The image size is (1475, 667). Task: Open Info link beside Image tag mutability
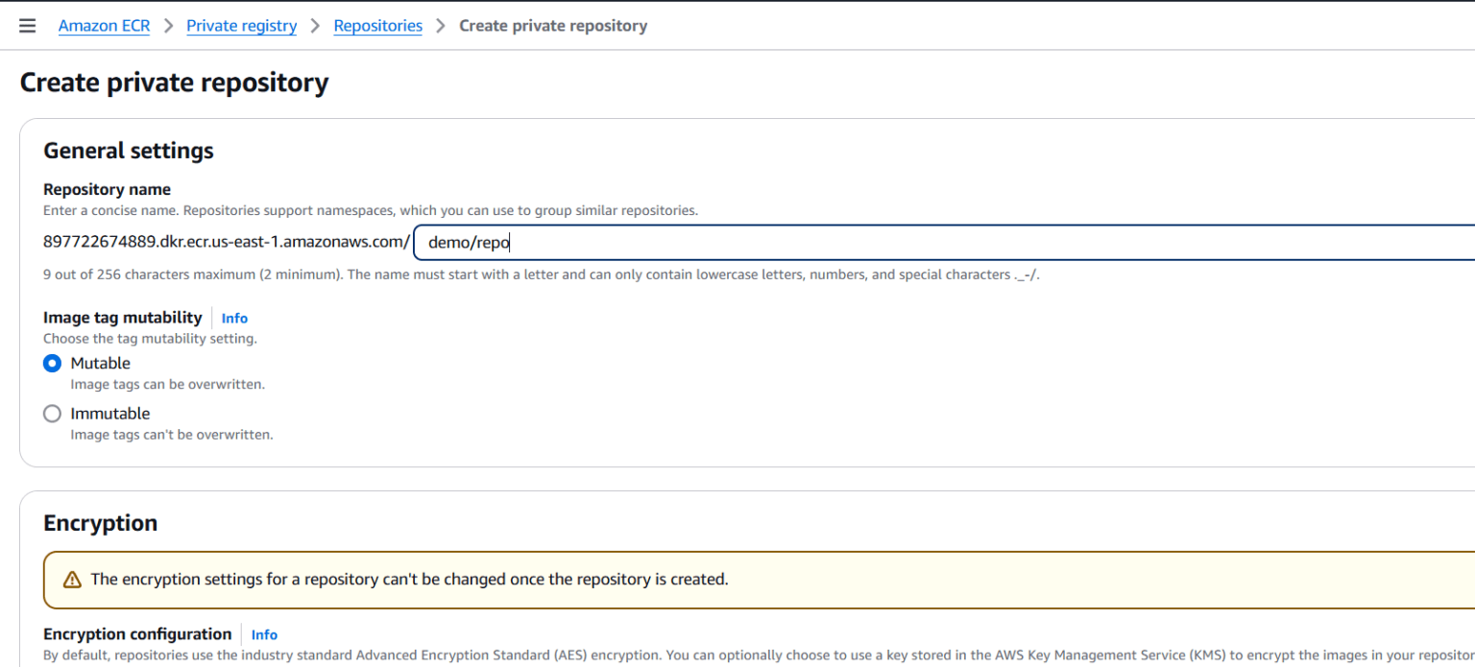tap(234, 318)
